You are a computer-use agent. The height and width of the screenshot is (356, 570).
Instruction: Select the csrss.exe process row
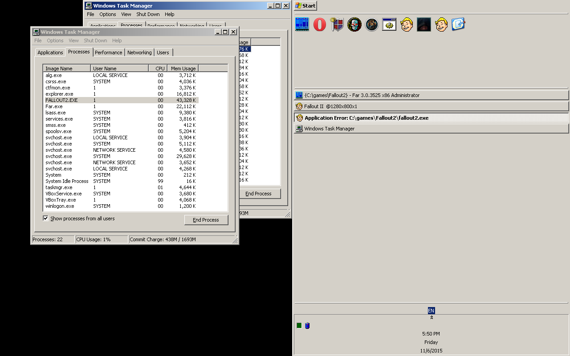(x=121, y=81)
